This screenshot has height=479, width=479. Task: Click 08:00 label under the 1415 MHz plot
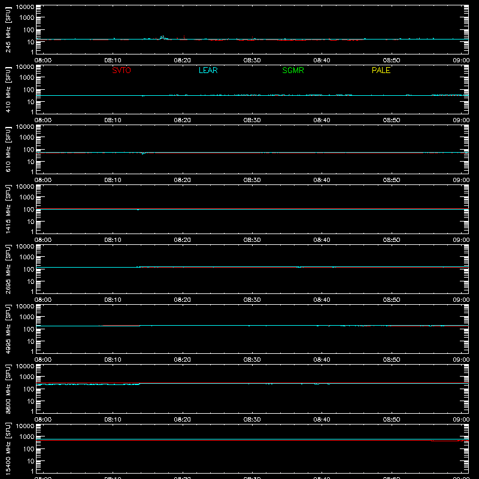coord(43,240)
